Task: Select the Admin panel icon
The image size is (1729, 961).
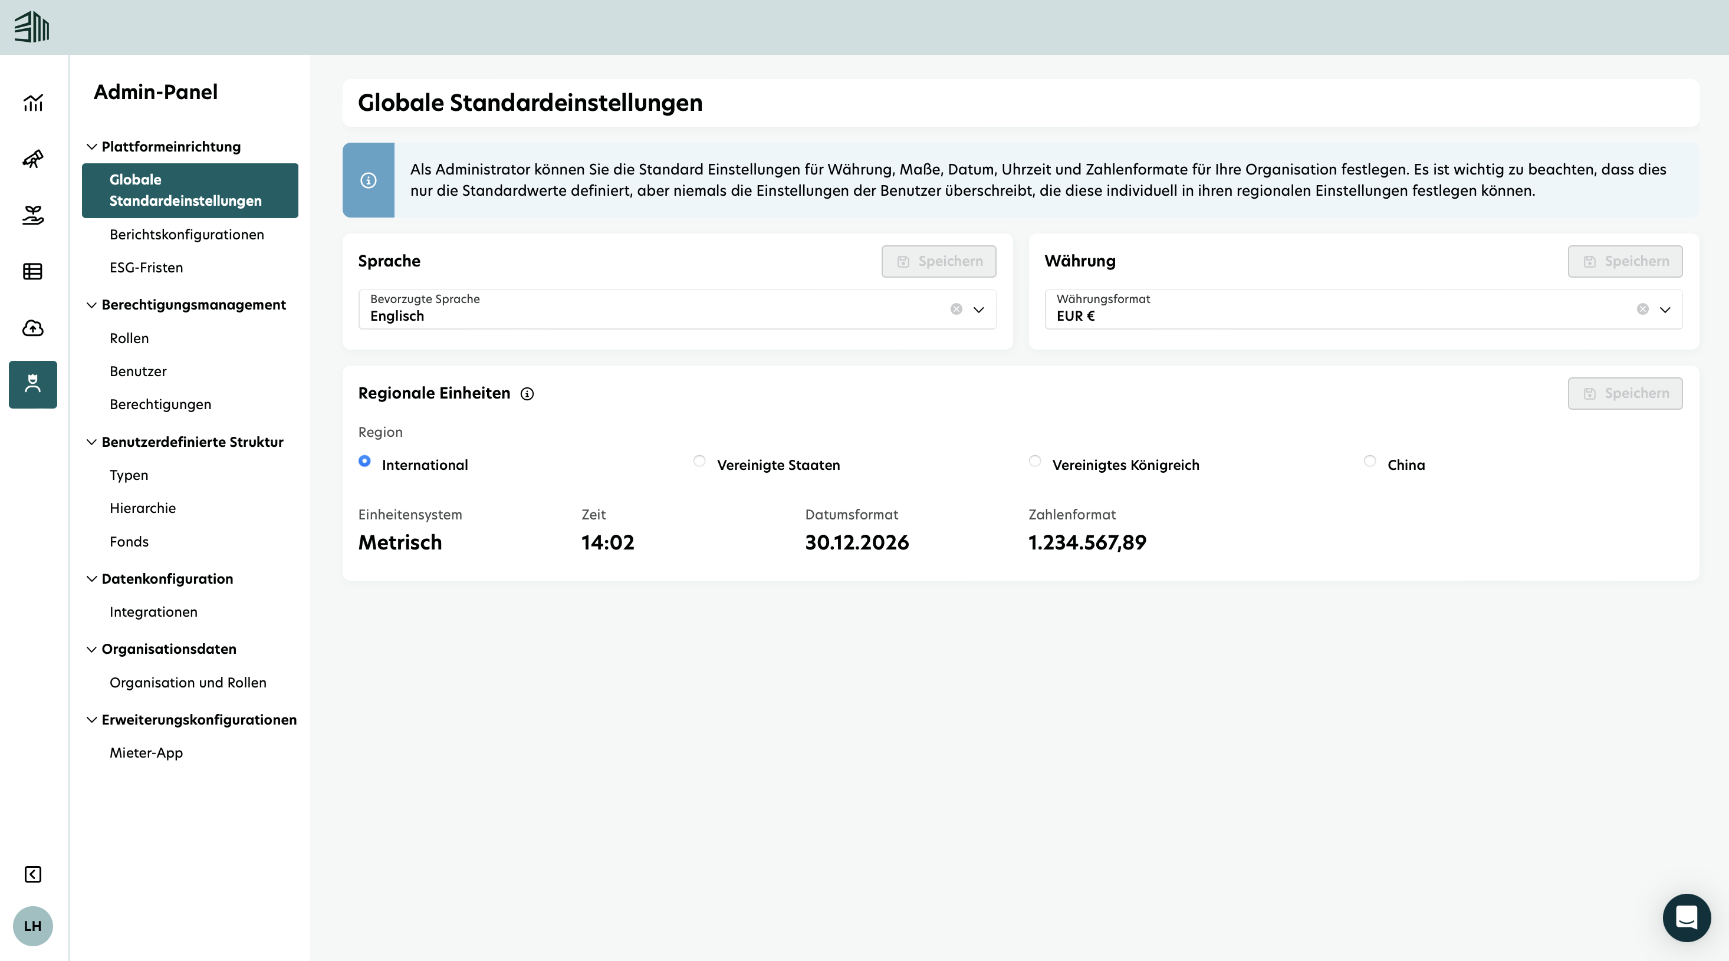Action: click(x=32, y=384)
